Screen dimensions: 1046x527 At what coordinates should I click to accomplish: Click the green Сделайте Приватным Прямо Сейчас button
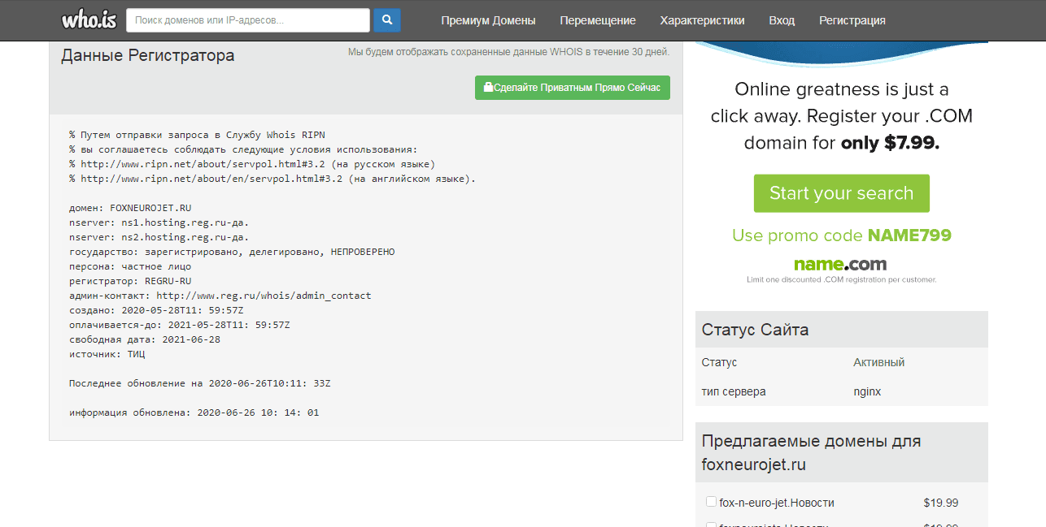pos(572,88)
